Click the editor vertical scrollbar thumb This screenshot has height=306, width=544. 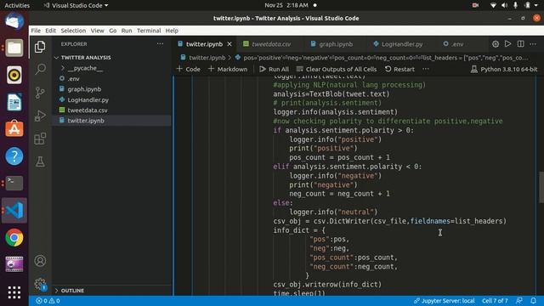tap(541, 187)
